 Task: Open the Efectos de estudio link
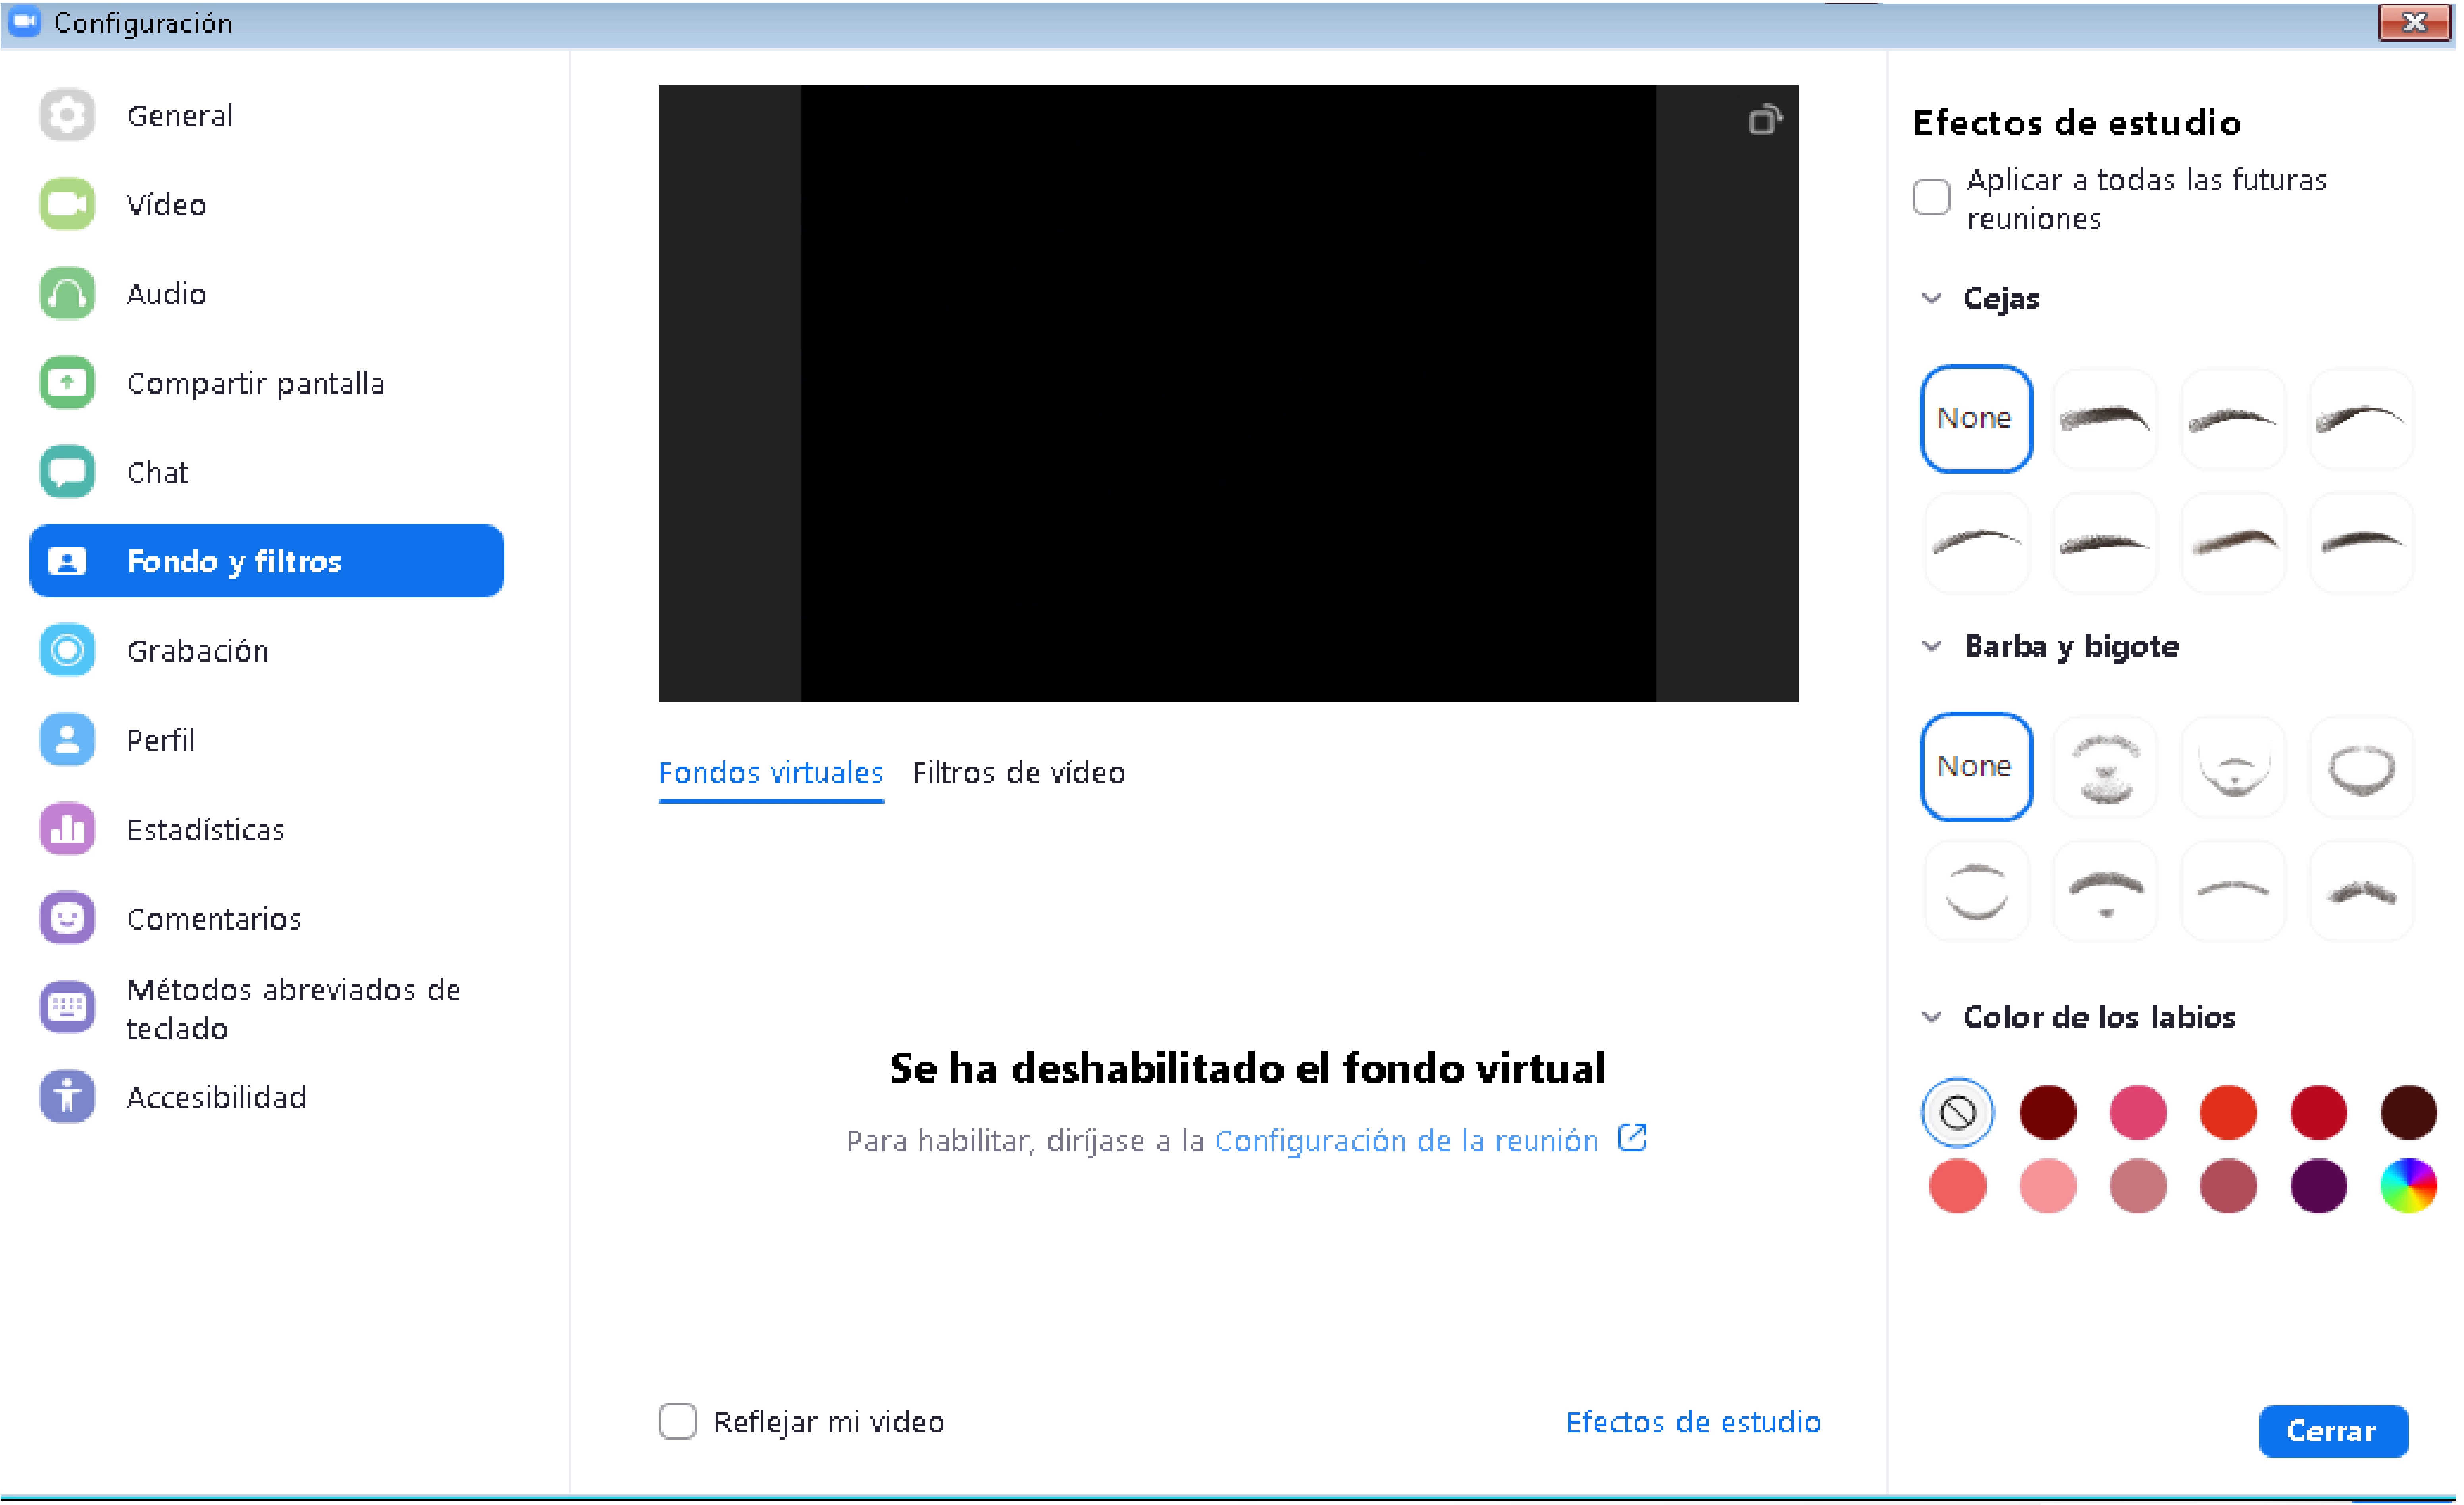(1693, 1422)
